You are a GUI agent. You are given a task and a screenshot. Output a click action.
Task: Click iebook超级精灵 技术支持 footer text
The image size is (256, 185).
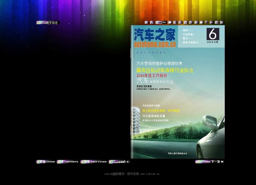click(x=121, y=174)
